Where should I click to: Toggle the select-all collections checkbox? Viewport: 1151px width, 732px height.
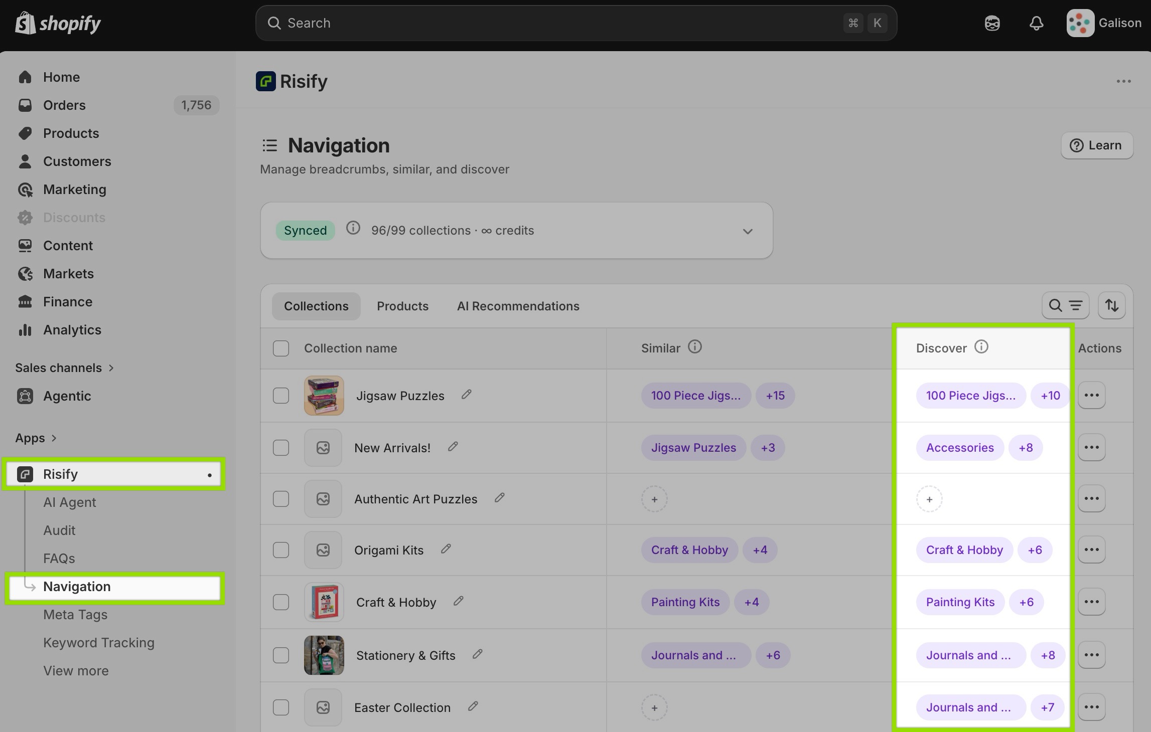[281, 348]
